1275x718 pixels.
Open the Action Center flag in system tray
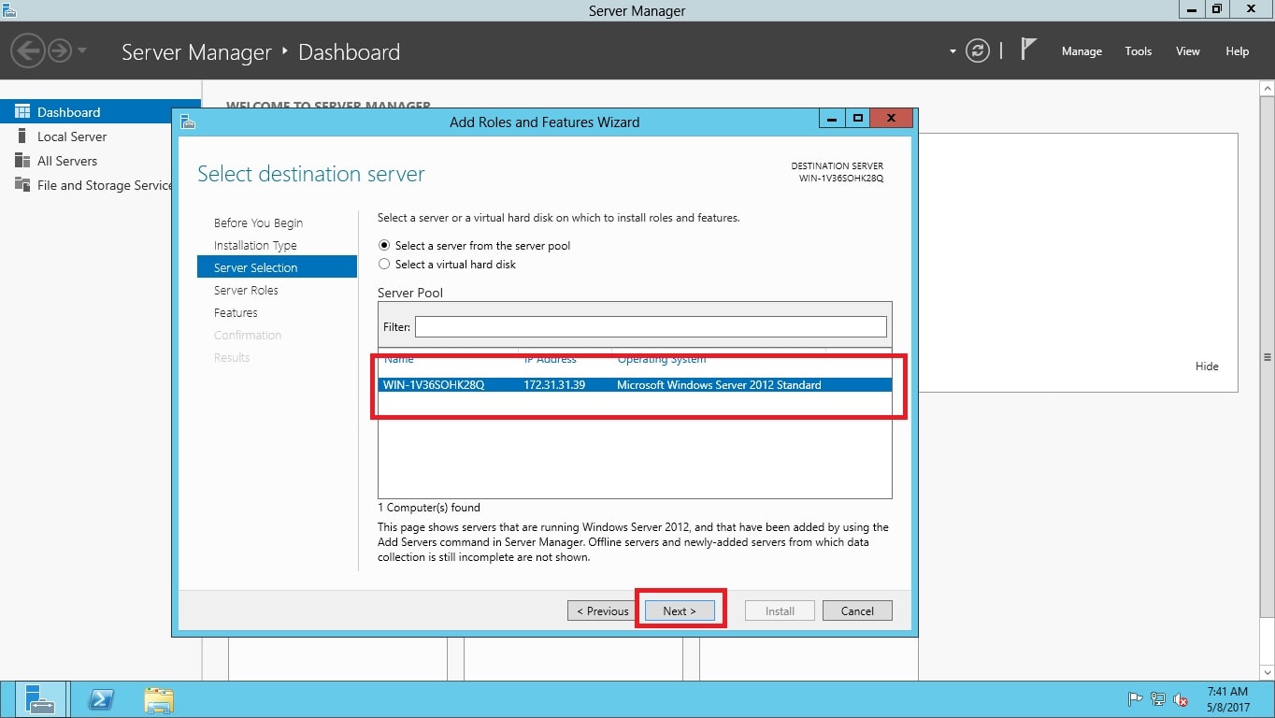(x=1136, y=699)
